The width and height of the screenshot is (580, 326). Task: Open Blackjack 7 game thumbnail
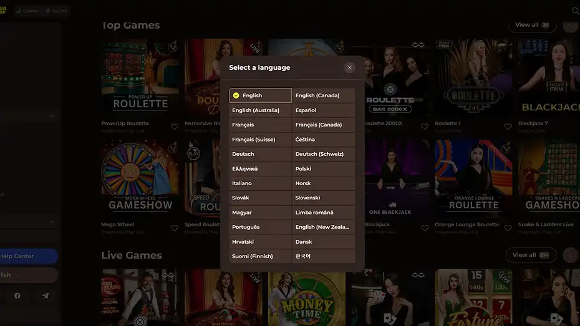(549, 78)
